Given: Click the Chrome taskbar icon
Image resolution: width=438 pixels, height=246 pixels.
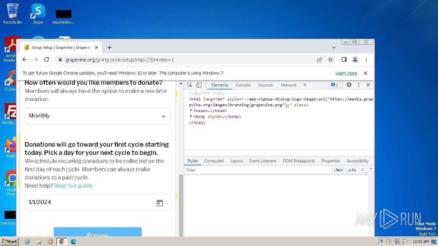Looking at the screenshot, I should pyautogui.click(x=62, y=242).
